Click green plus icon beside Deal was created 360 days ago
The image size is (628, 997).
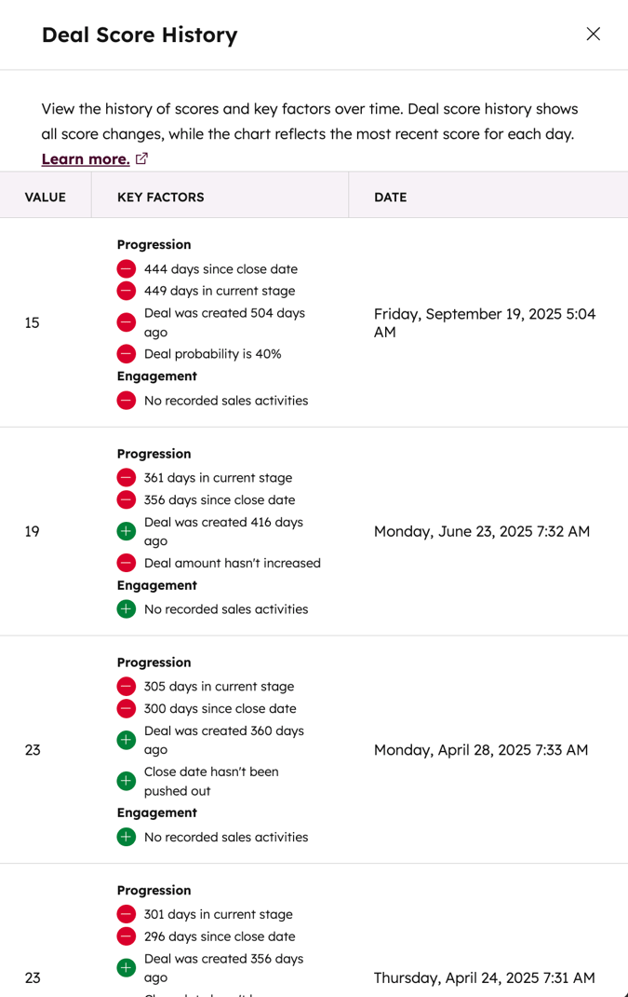click(127, 740)
